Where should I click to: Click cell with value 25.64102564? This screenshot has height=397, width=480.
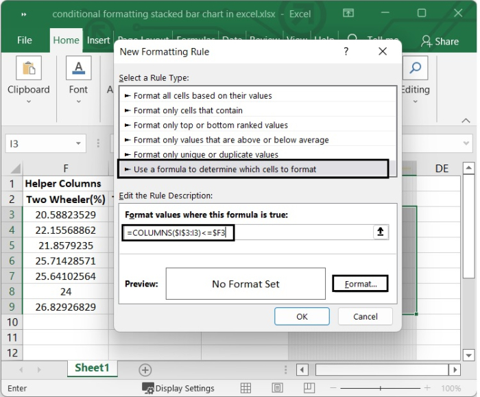click(x=66, y=276)
